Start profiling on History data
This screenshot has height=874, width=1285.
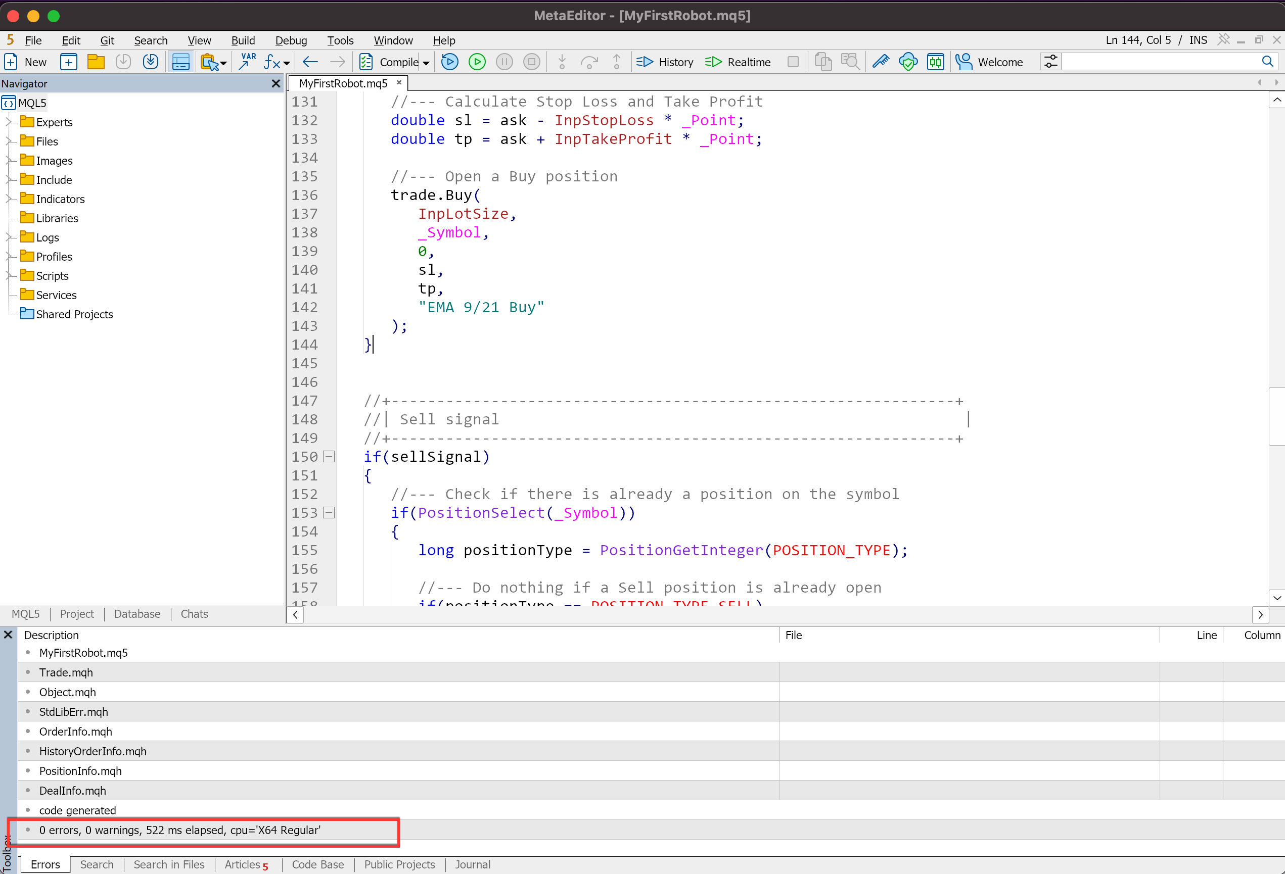tap(665, 62)
